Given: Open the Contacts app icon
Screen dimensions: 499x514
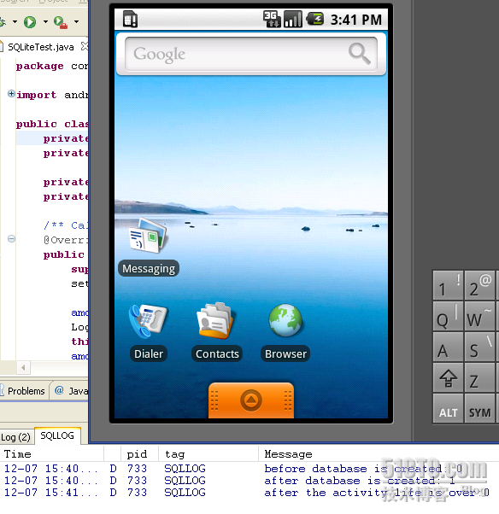Looking at the screenshot, I should (216, 321).
